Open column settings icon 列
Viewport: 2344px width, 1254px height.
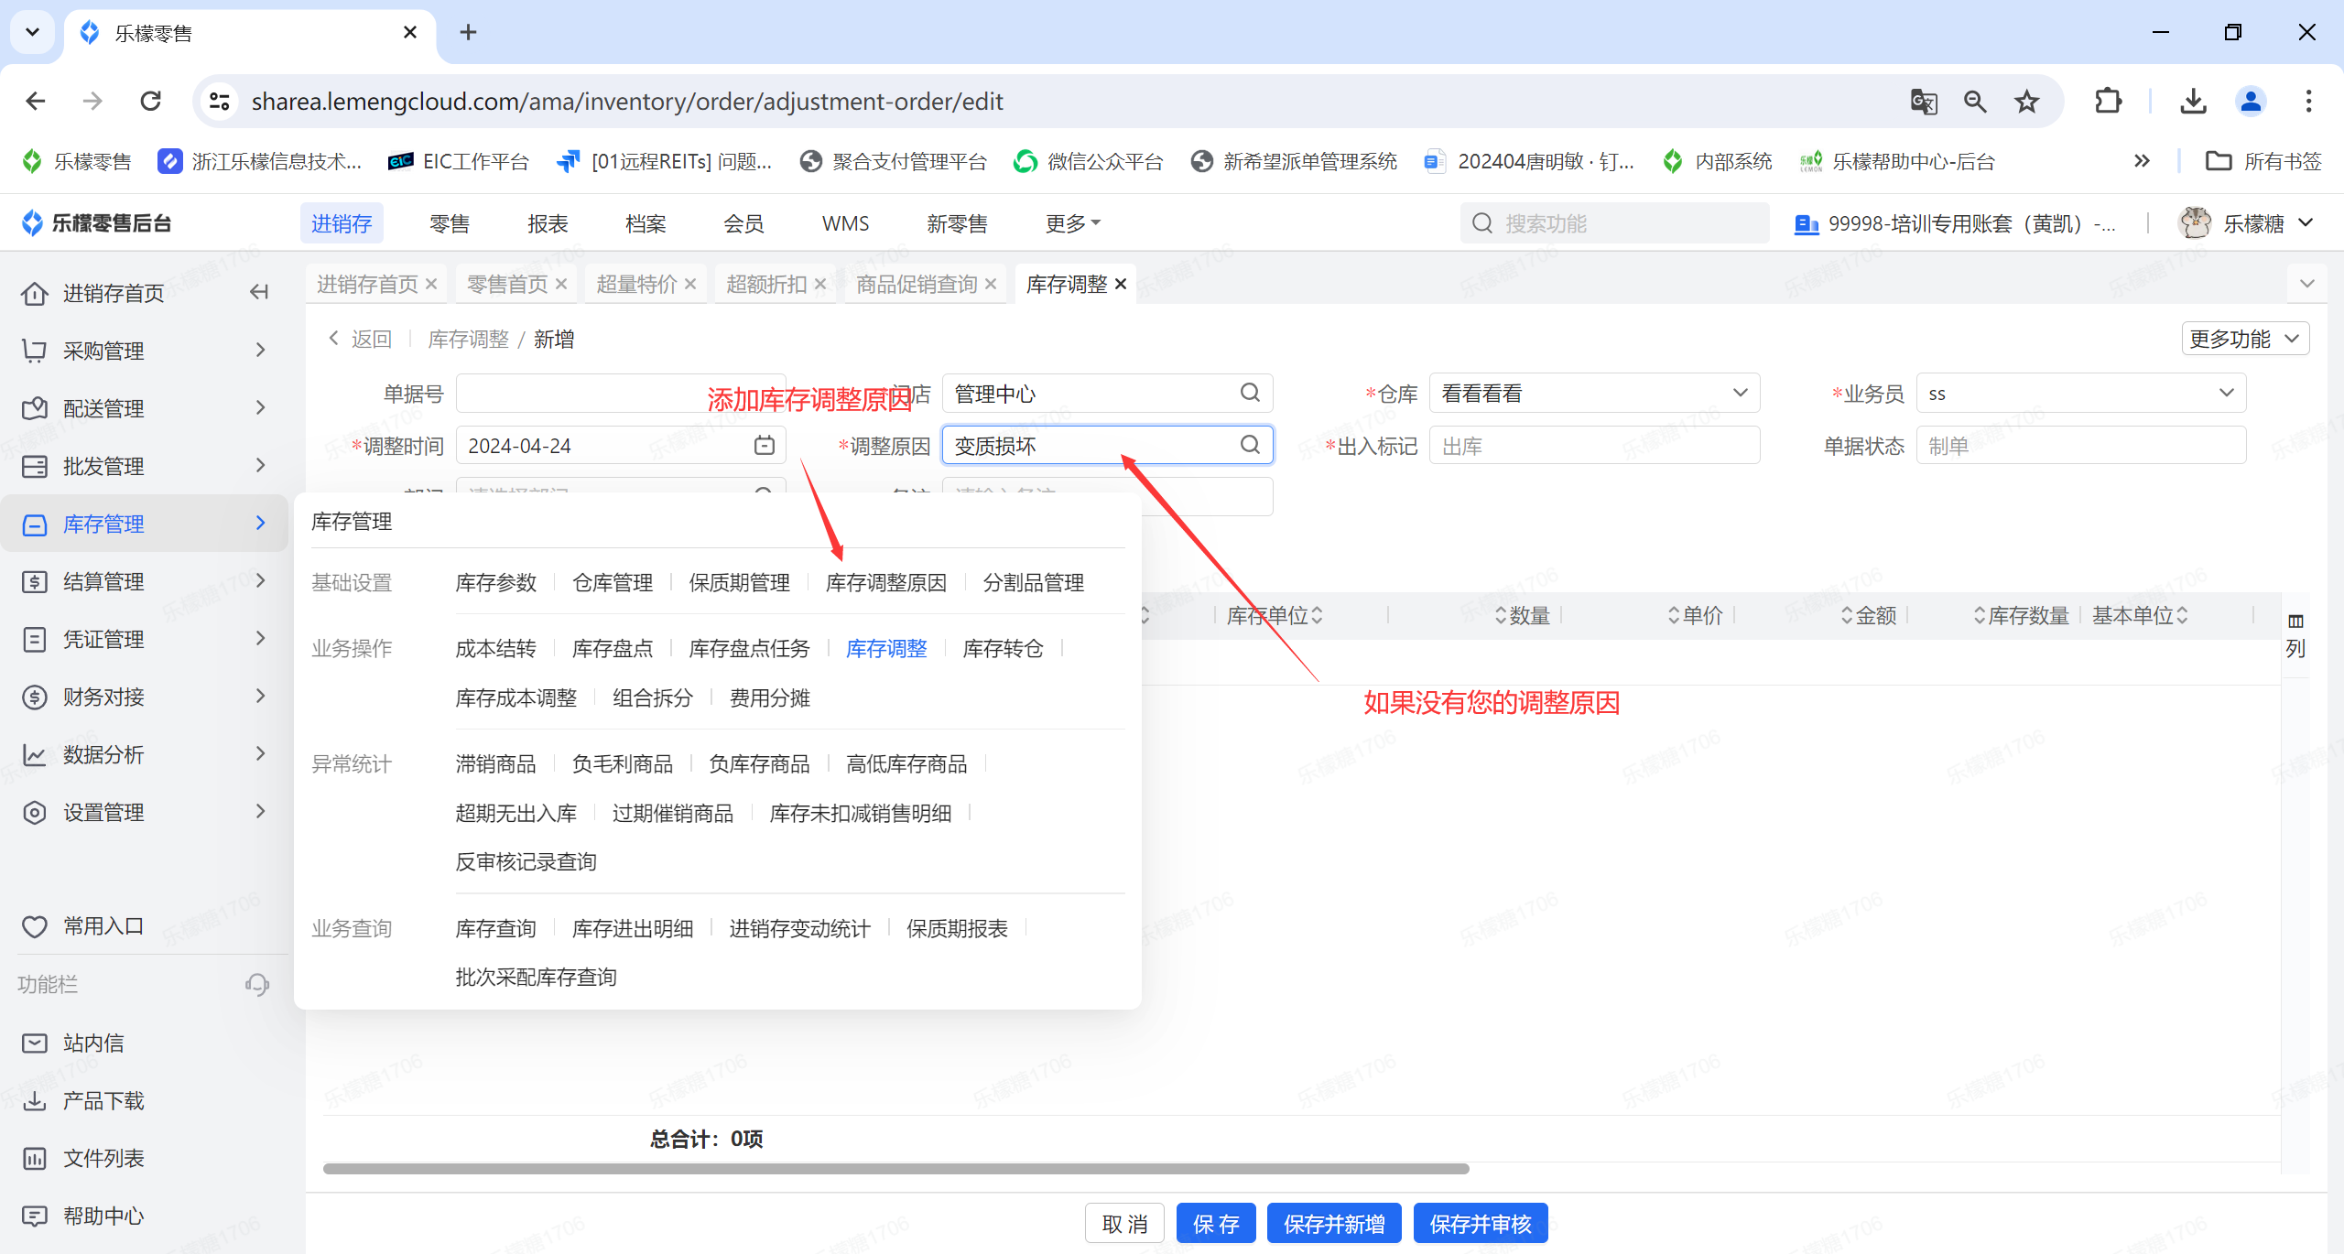2295,635
